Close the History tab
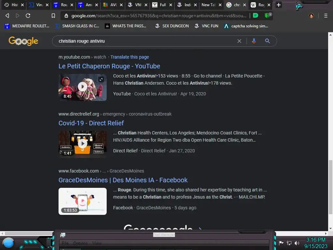The image size is (333, 250). click(22, 5)
